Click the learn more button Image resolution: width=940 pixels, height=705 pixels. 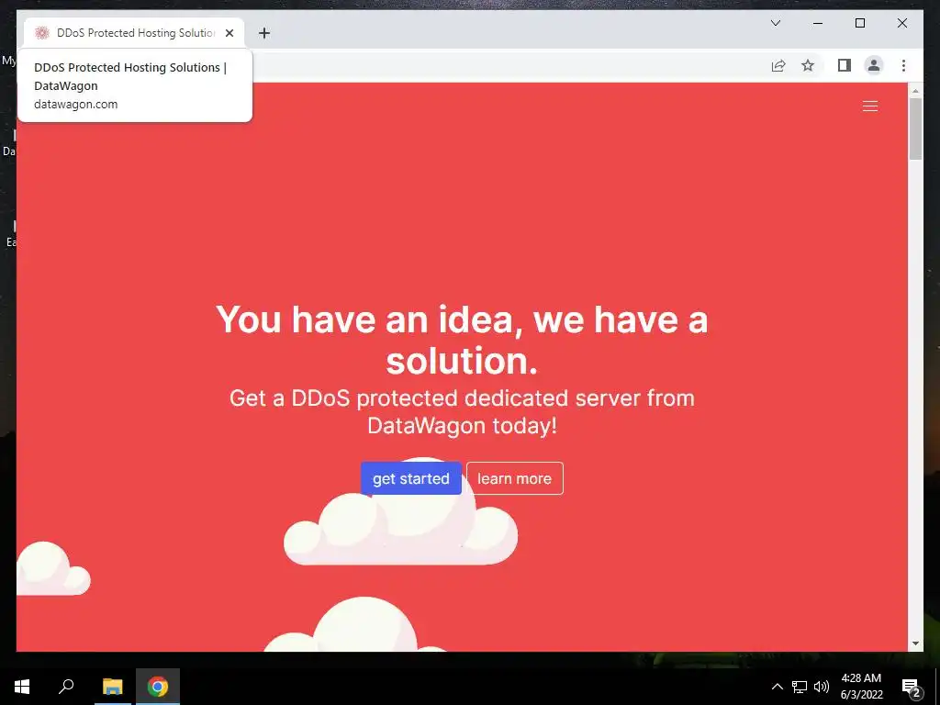click(x=514, y=478)
